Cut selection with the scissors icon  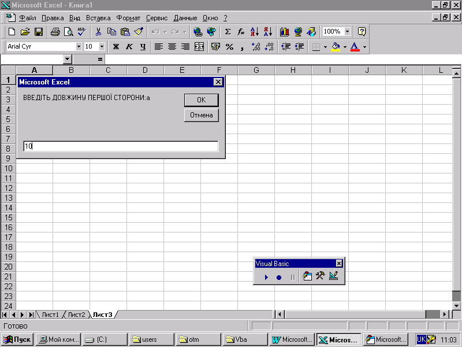(98, 32)
